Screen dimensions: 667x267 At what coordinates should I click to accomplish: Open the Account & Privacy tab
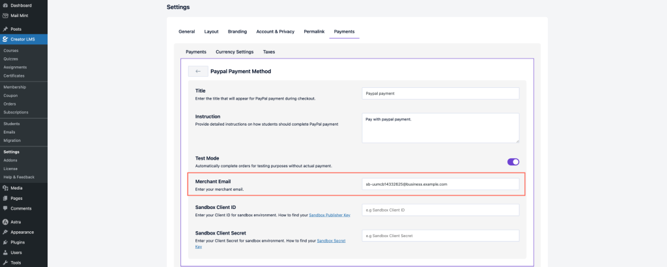[x=275, y=31]
